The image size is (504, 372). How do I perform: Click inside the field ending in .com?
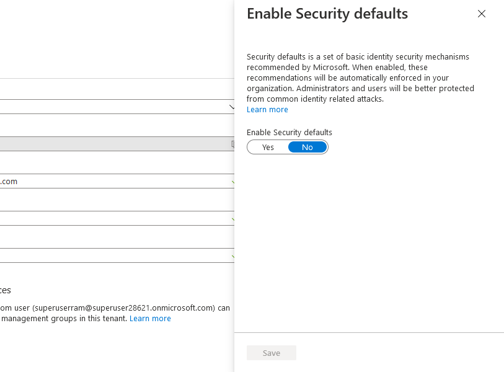pyautogui.click(x=117, y=181)
